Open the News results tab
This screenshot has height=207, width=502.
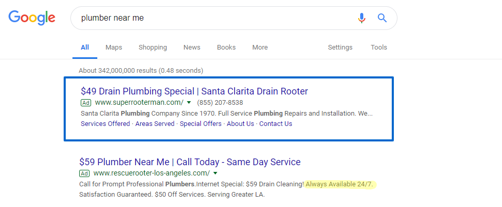click(192, 47)
